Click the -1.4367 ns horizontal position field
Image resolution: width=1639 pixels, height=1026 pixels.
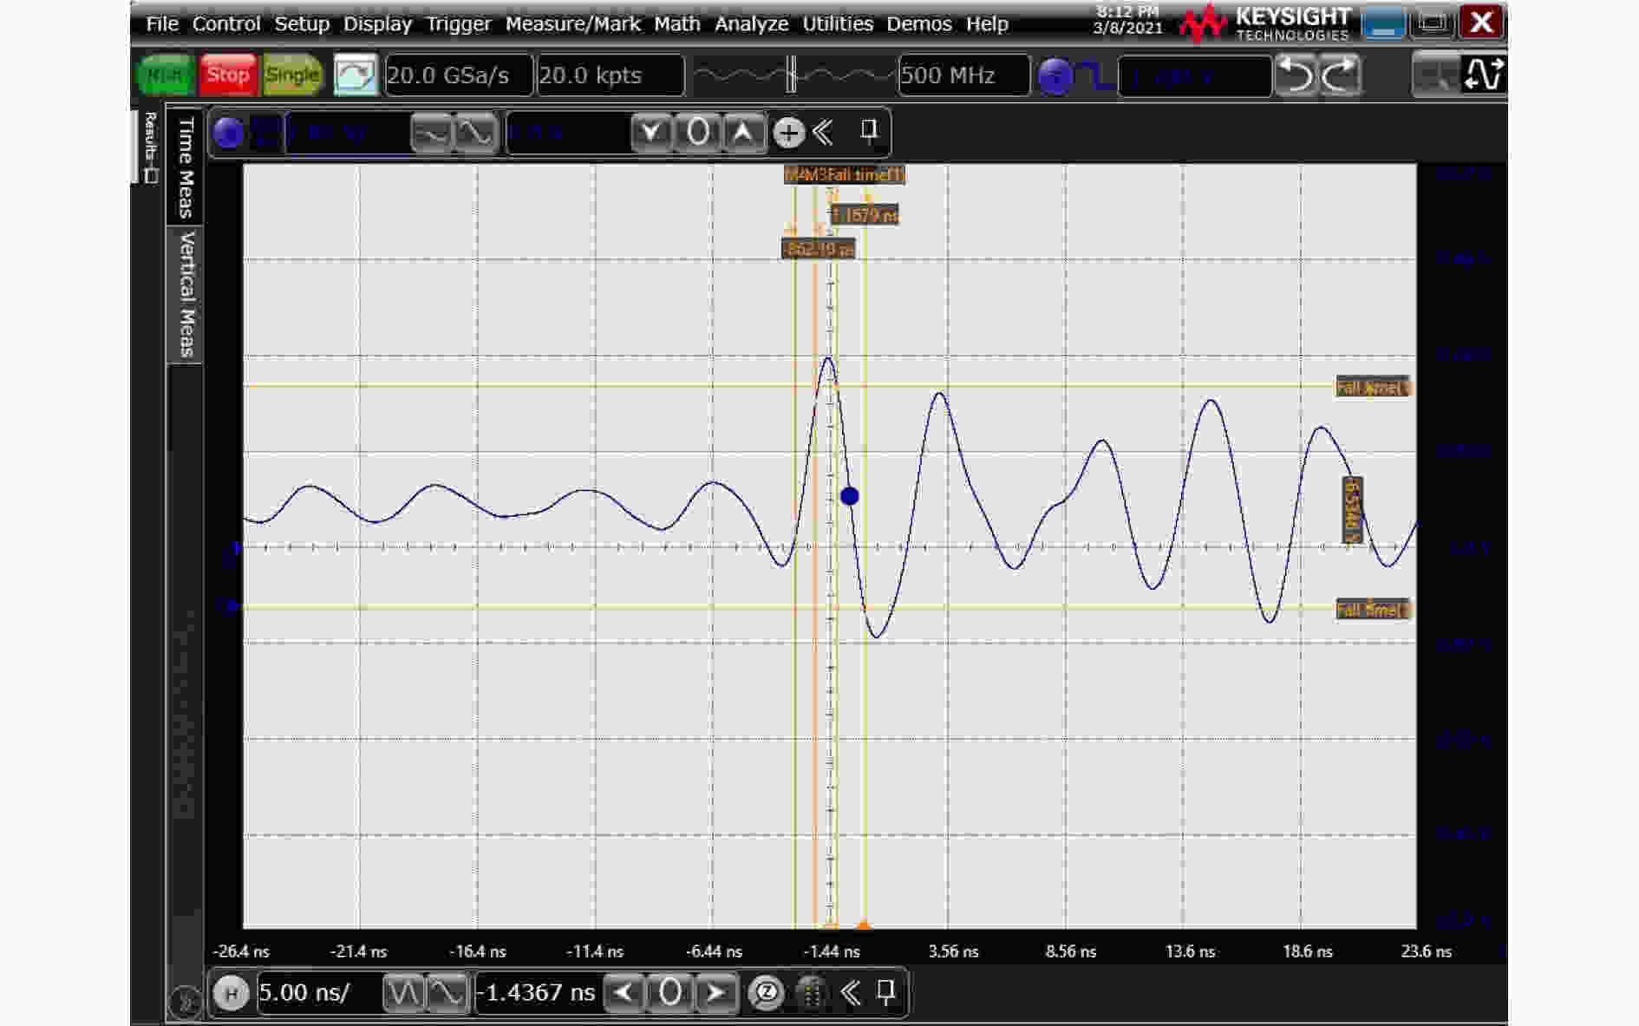click(x=539, y=992)
